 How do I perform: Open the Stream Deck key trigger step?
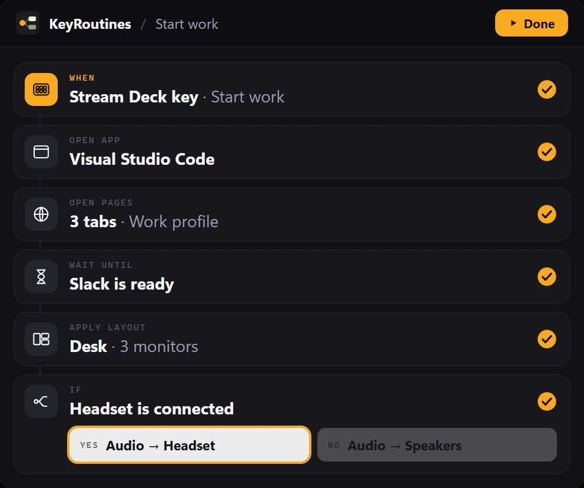tap(291, 89)
